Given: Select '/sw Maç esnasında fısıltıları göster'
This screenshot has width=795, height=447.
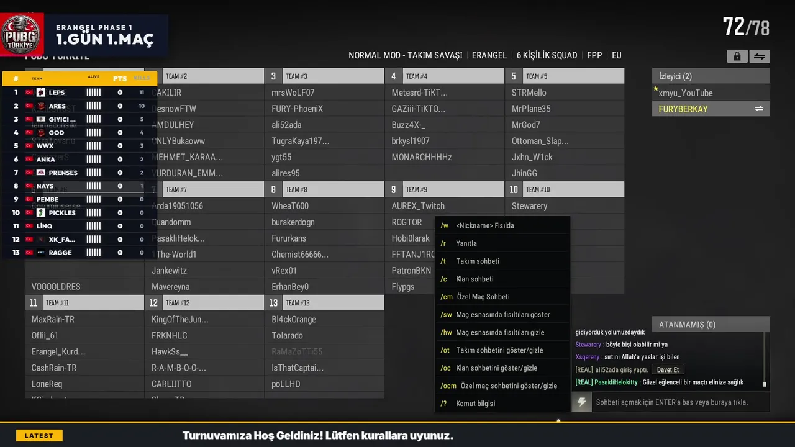Looking at the screenshot, I should (502, 315).
